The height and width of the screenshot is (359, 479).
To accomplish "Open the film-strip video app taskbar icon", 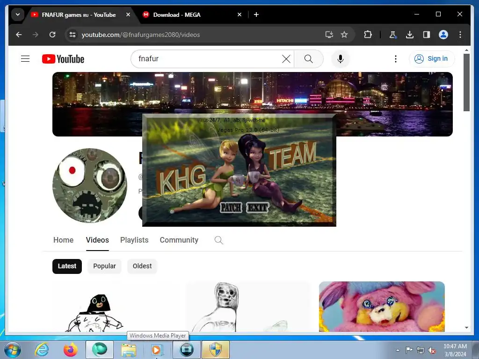I will pyautogui.click(x=187, y=350).
